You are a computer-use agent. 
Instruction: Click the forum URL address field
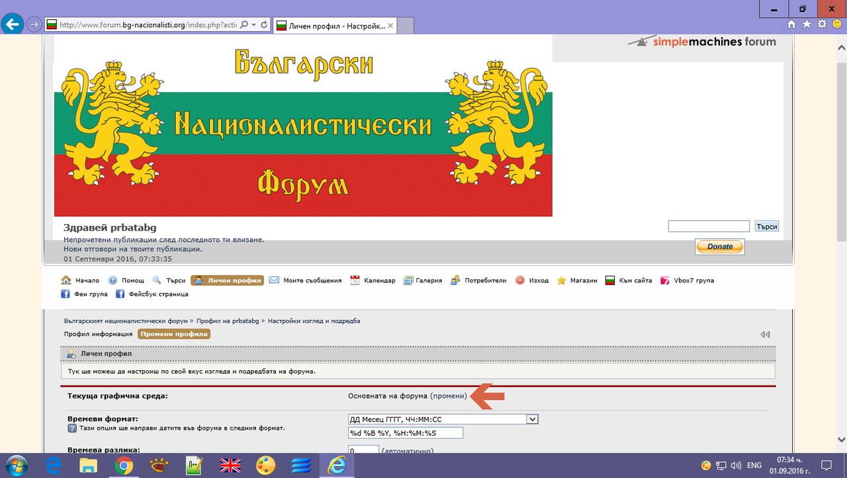148,25
